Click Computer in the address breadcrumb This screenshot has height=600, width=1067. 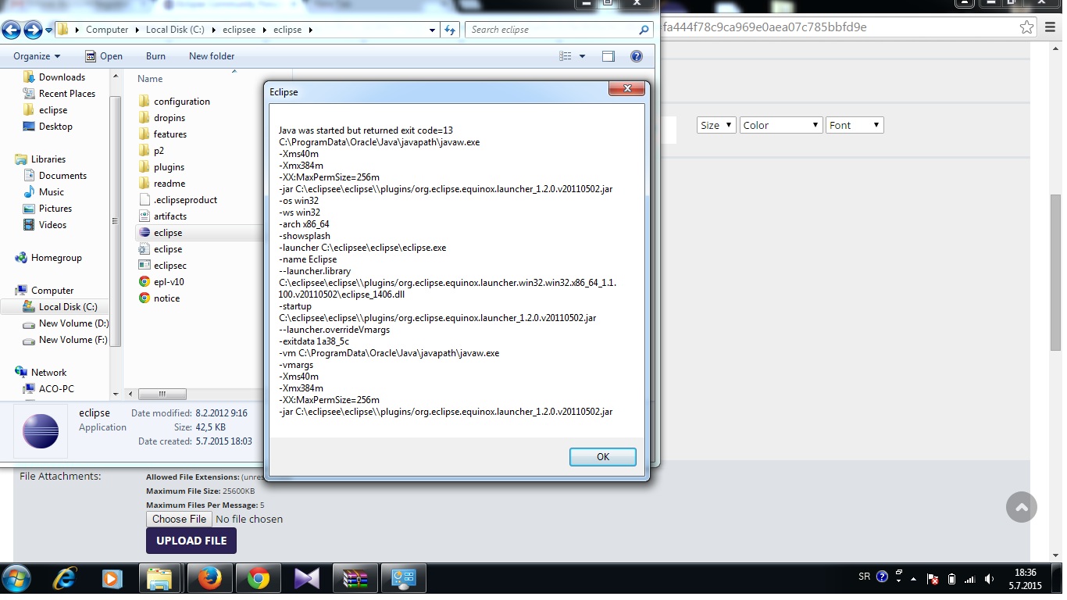point(107,30)
